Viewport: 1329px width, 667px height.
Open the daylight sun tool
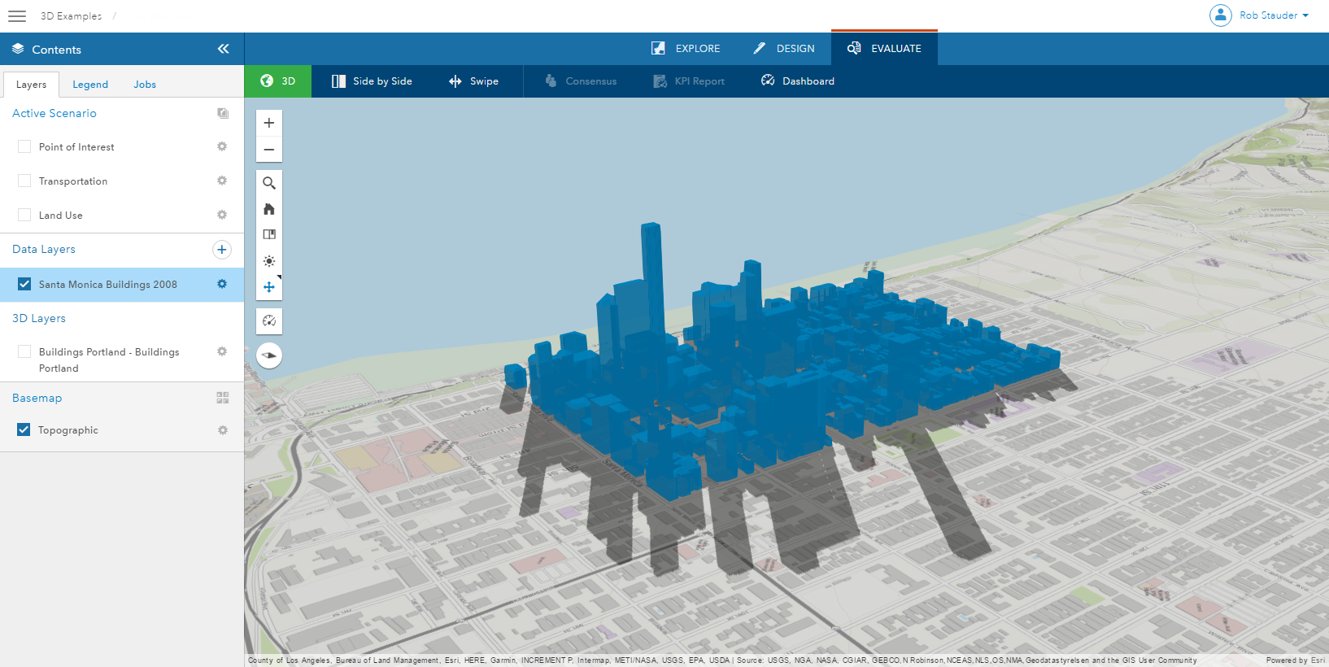[x=269, y=261]
